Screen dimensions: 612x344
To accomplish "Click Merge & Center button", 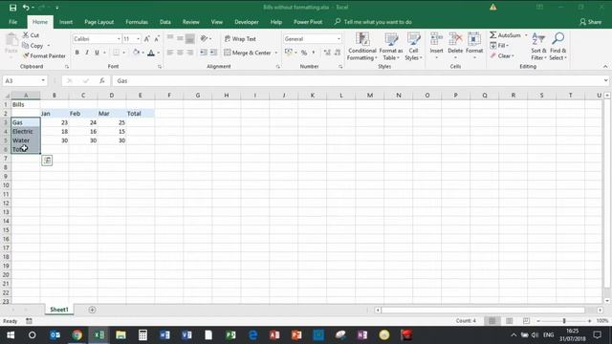I will [x=248, y=53].
